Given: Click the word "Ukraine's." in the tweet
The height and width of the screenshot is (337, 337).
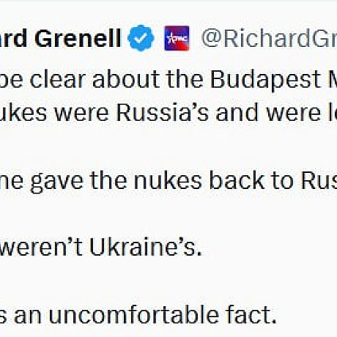Looking at the screenshot, I should tap(146, 247).
